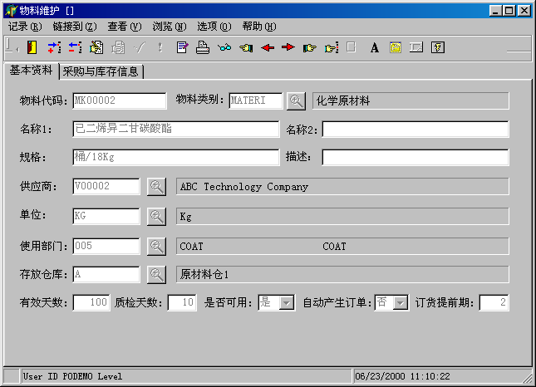Click the bold letter A font icon

[374, 47]
